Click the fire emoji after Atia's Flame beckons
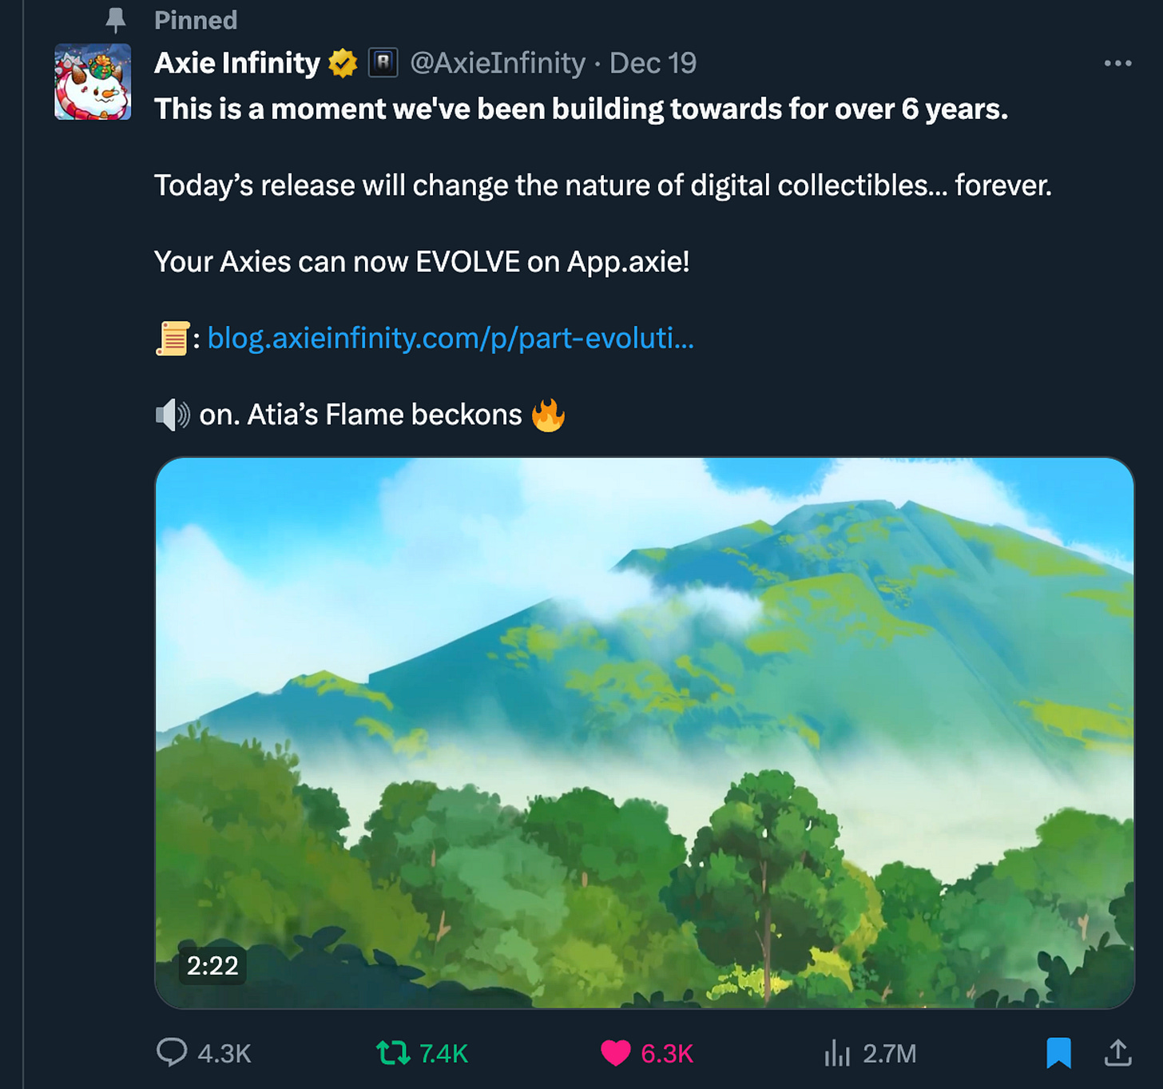1163x1089 pixels. [x=550, y=414]
